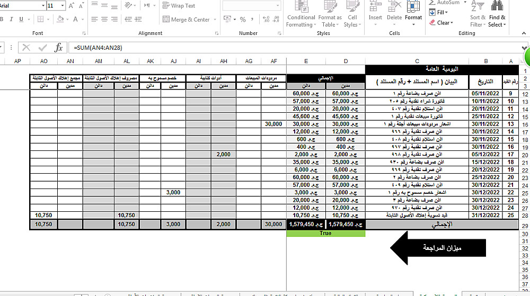Align cell text to the right
This screenshot has width=530, height=296.
(x=114, y=19)
